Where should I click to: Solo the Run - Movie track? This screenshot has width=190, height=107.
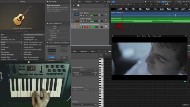point(83,15)
